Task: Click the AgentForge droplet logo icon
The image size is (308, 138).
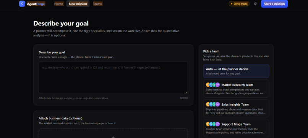Action: pos(22,4)
